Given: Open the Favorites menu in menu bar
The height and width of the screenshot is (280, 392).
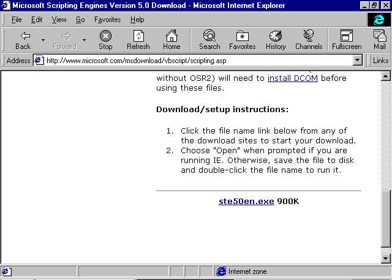Looking at the screenshot, I should [x=107, y=20].
